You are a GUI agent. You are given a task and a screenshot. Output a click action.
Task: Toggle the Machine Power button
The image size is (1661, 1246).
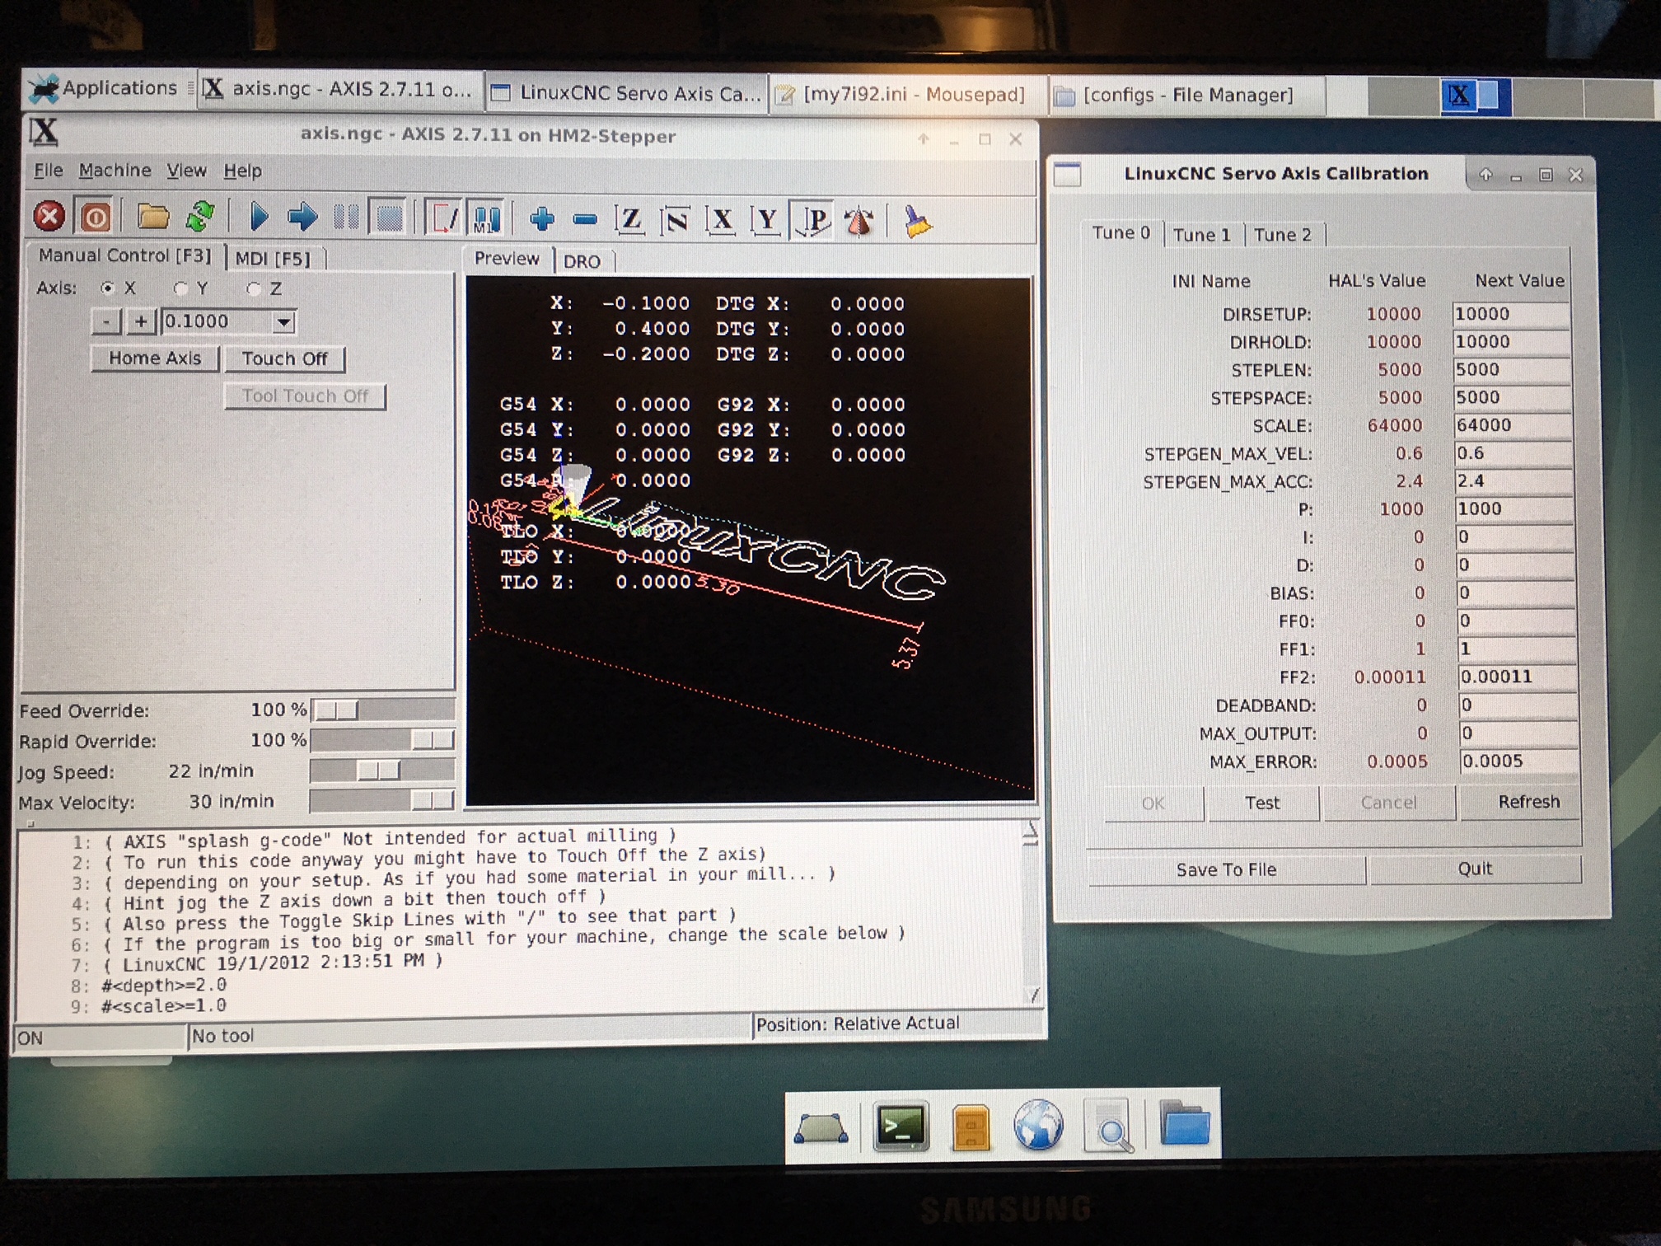(95, 218)
